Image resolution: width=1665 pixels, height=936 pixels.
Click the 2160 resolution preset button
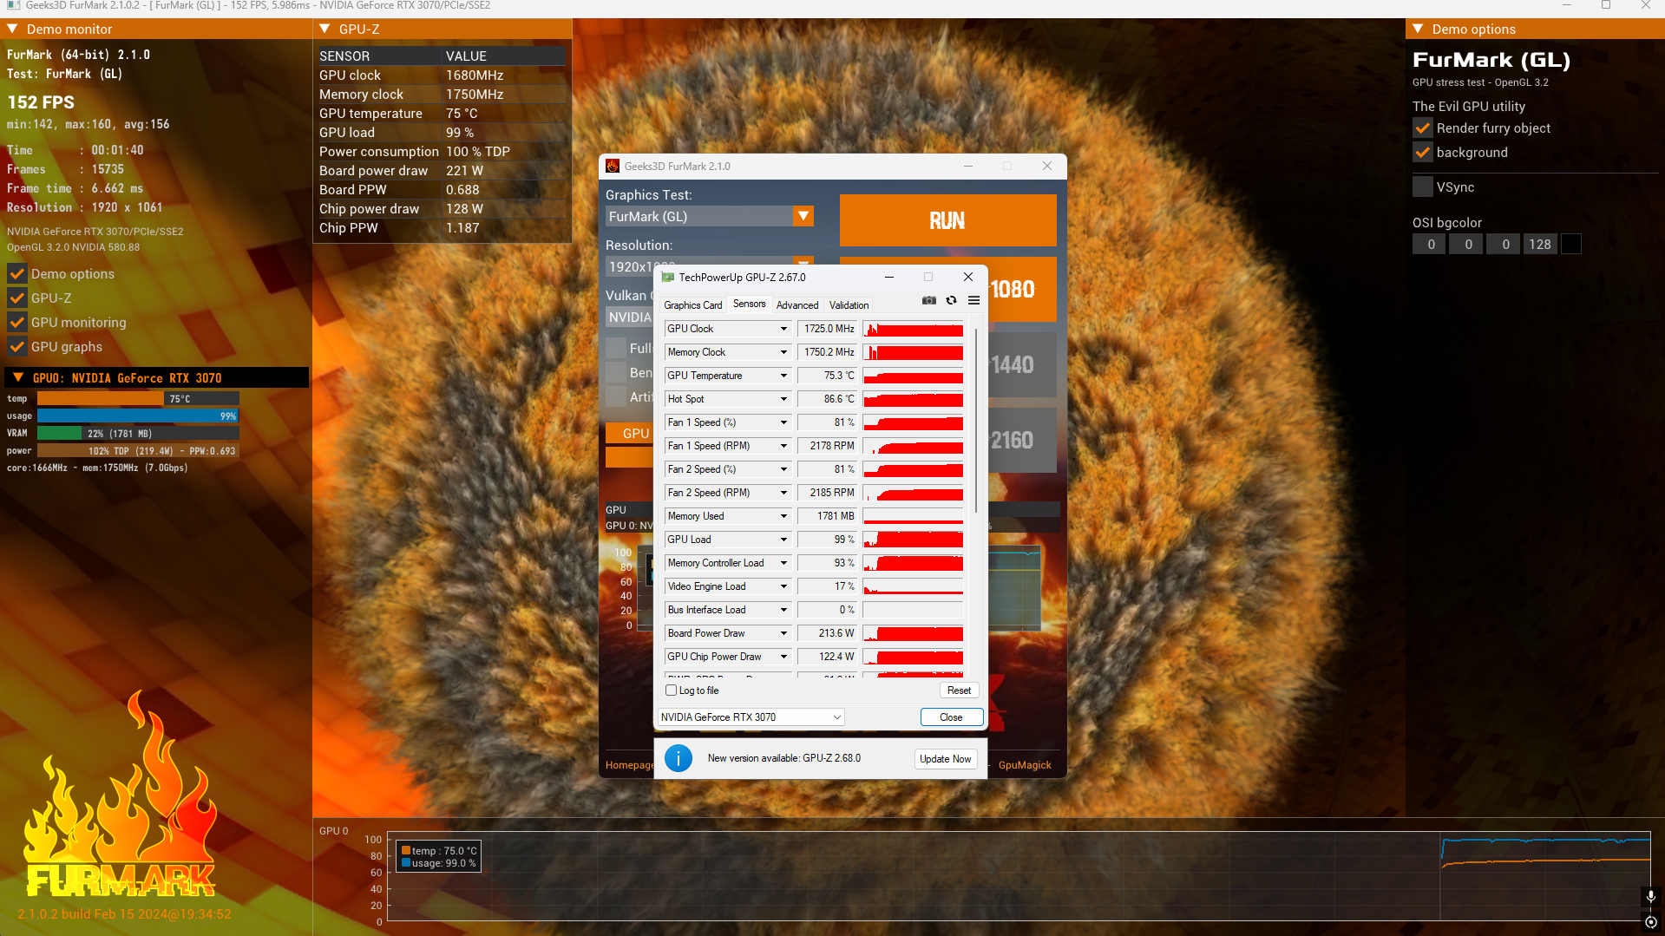1023,441
